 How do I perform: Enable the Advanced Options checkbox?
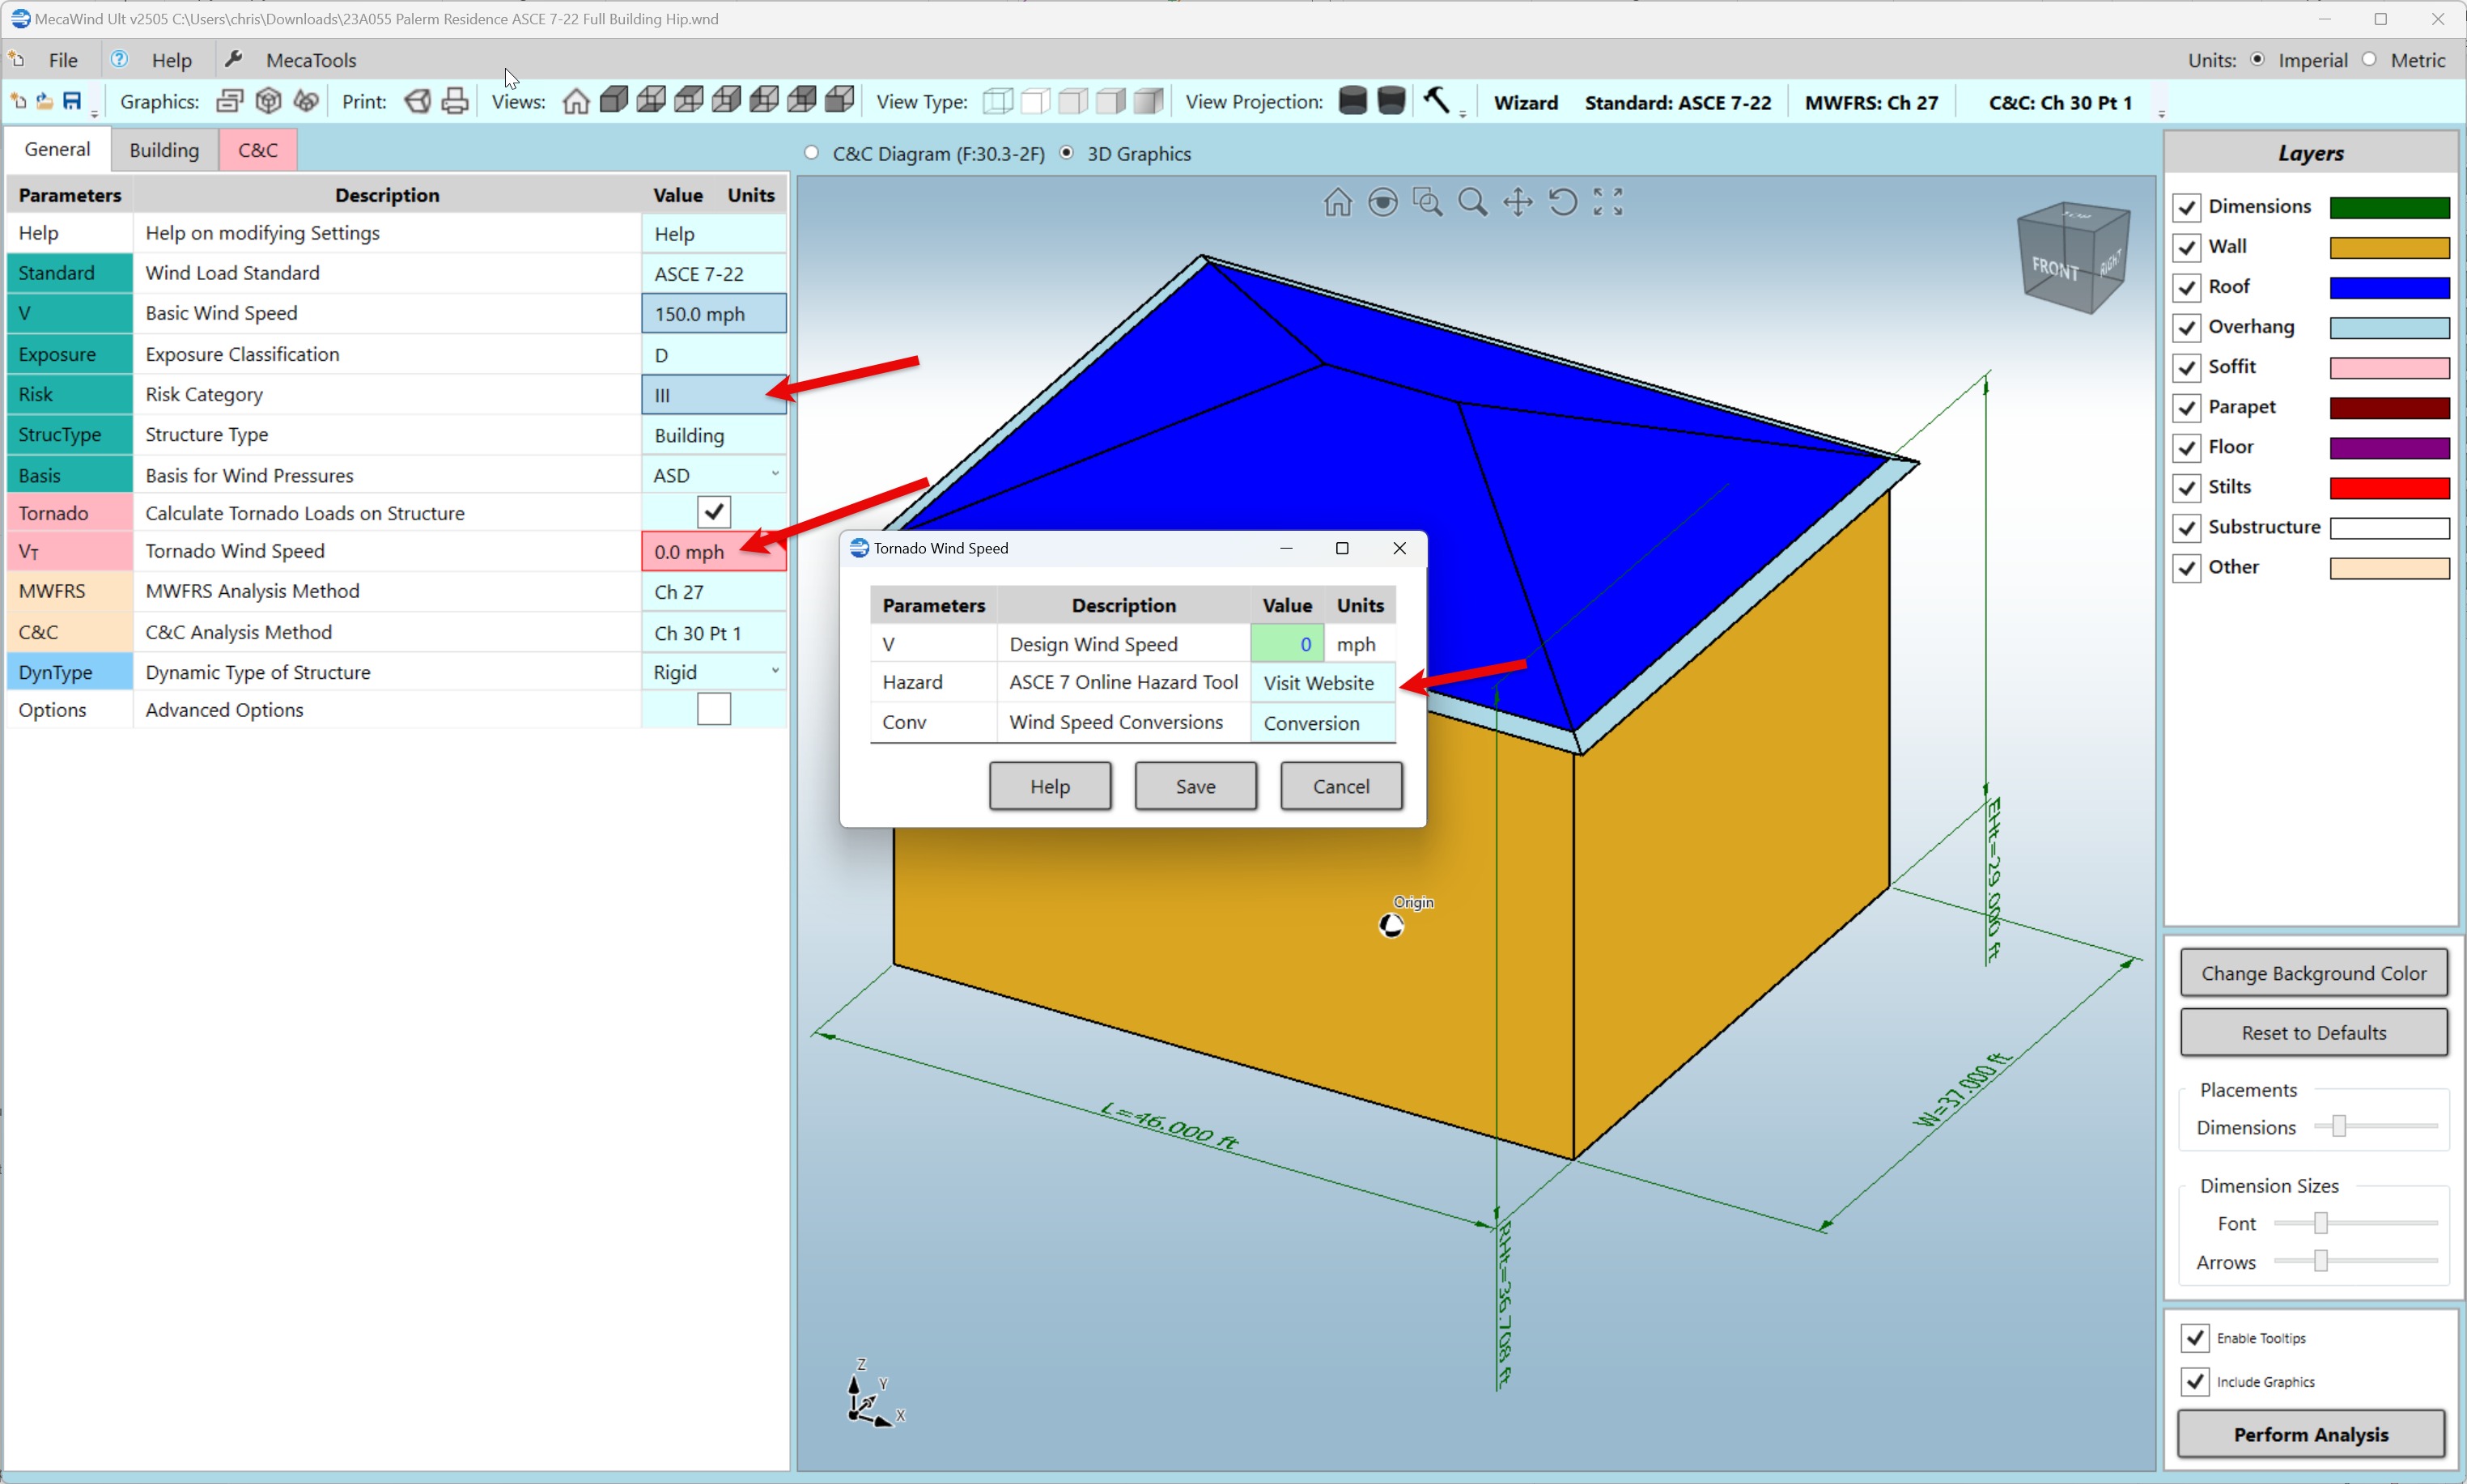[713, 710]
